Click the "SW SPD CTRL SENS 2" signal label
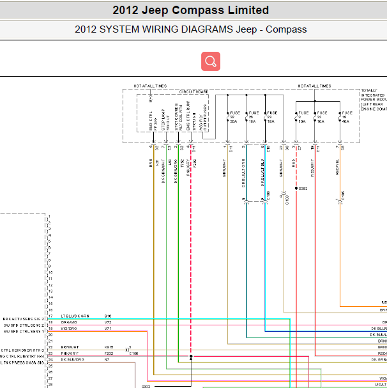The width and height of the screenshot is (387, 388). pos(24,325)
